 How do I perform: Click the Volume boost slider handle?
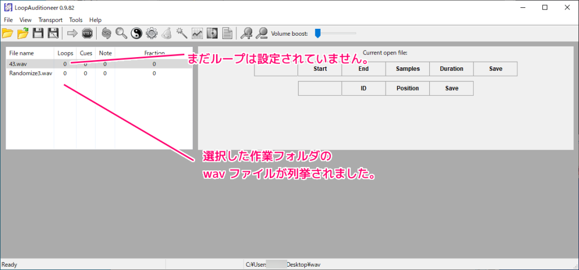click(318, 33)
